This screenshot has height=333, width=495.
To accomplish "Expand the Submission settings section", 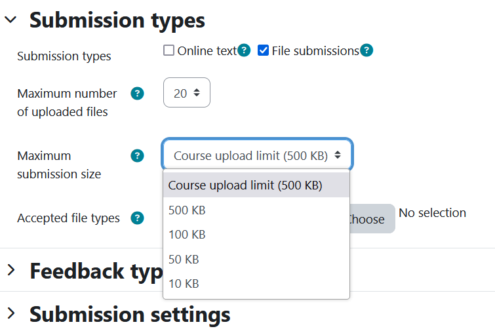I will pyautogui.click(x=11, y=313).
